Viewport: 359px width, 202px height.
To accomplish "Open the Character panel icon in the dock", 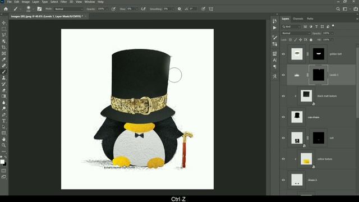I will click(x=274, y=60).
